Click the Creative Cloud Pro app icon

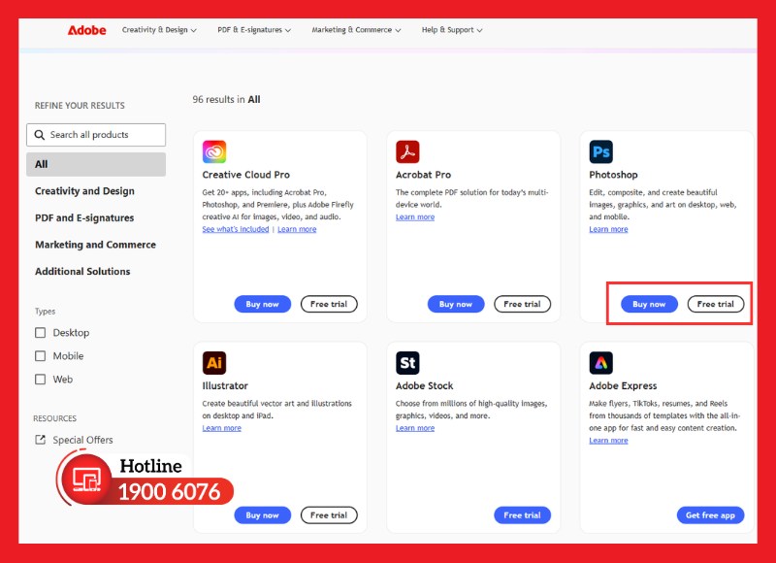(x=214, y=152)
